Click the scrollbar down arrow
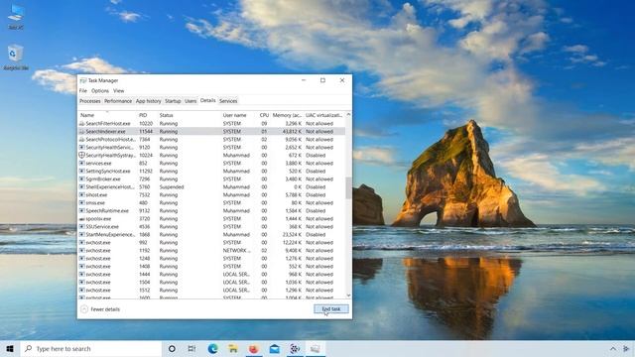Viewport: 635px width, 357px height. tap(348, 296)
